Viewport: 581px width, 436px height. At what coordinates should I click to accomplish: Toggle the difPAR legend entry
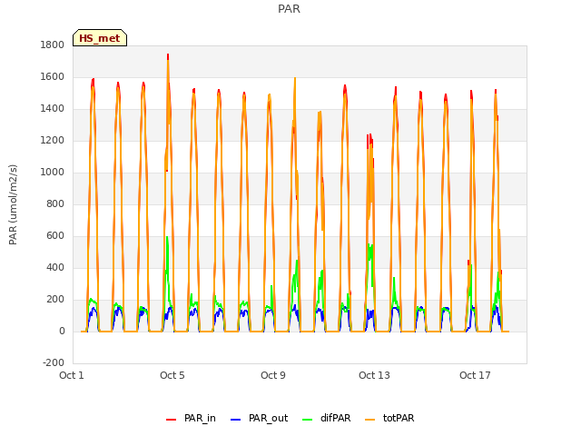[x=327, y=418]
